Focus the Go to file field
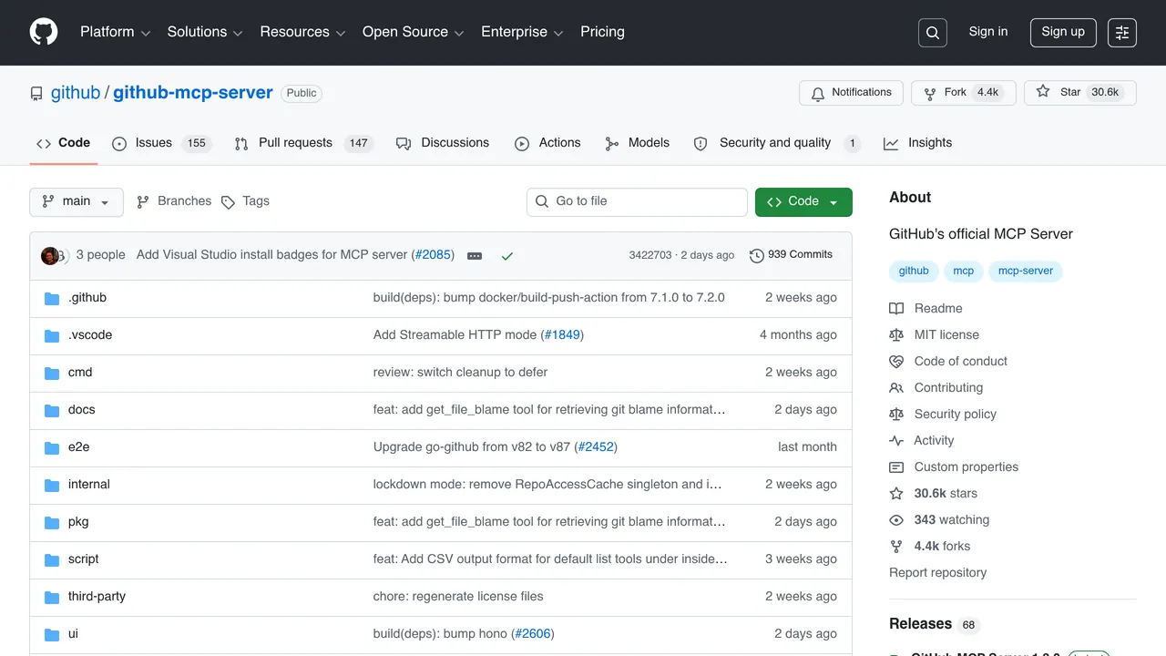 [637, 202]
